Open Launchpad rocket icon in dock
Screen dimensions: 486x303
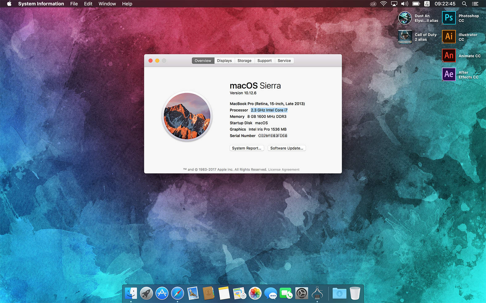[146, 293]
